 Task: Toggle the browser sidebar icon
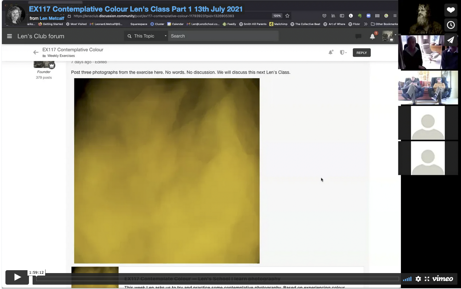[342, 16]
